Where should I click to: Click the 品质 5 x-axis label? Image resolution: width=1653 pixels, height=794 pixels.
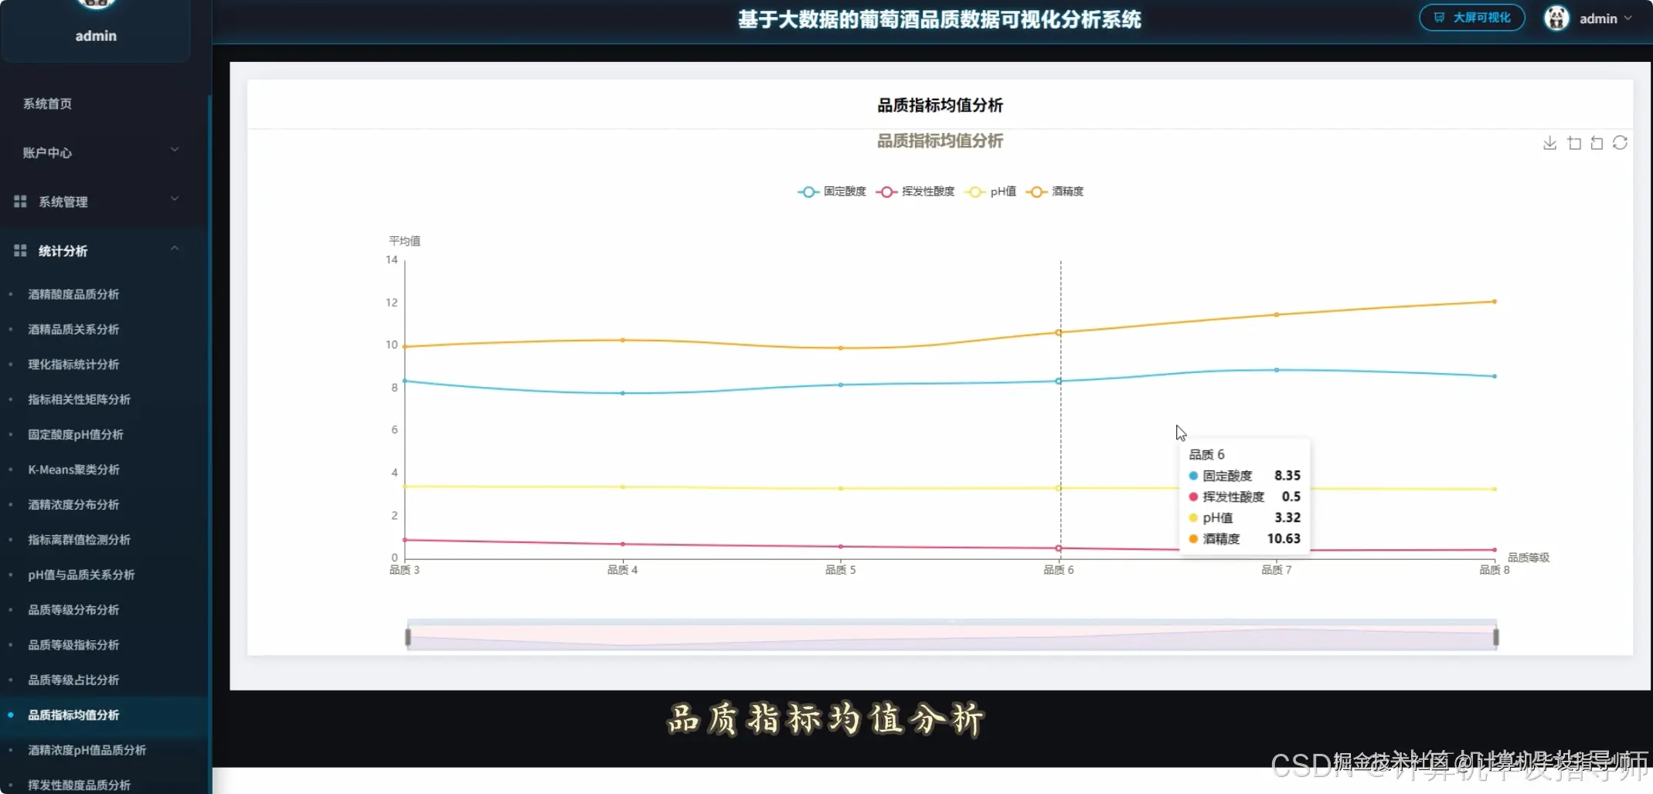(x=841, y=570)
